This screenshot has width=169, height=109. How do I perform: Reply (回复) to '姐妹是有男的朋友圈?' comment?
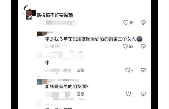80,94
